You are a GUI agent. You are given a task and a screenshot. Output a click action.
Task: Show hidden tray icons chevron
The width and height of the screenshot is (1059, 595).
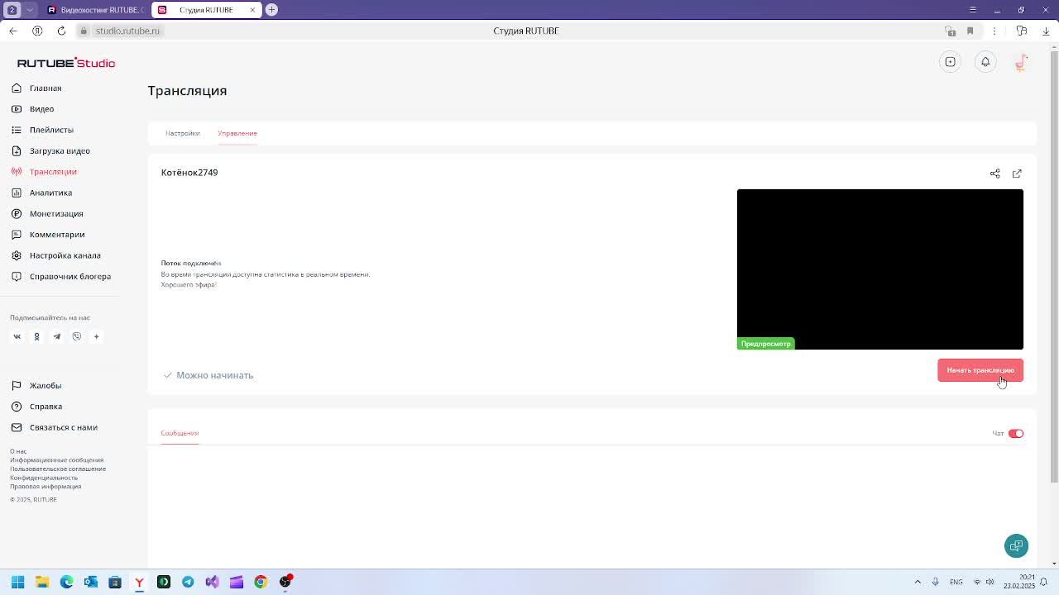(918, 582)
